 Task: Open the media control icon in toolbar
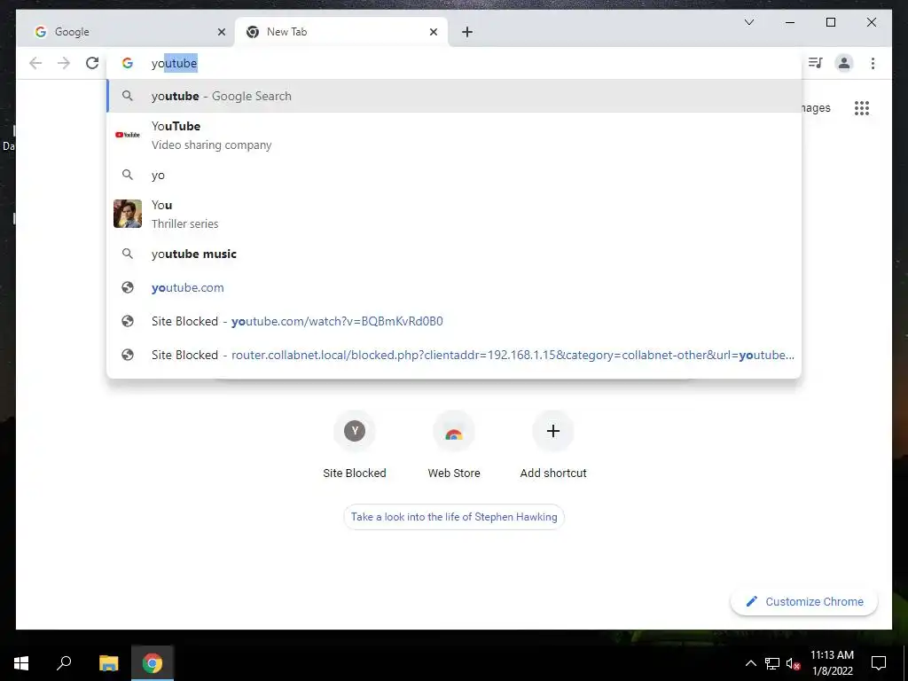816,63
